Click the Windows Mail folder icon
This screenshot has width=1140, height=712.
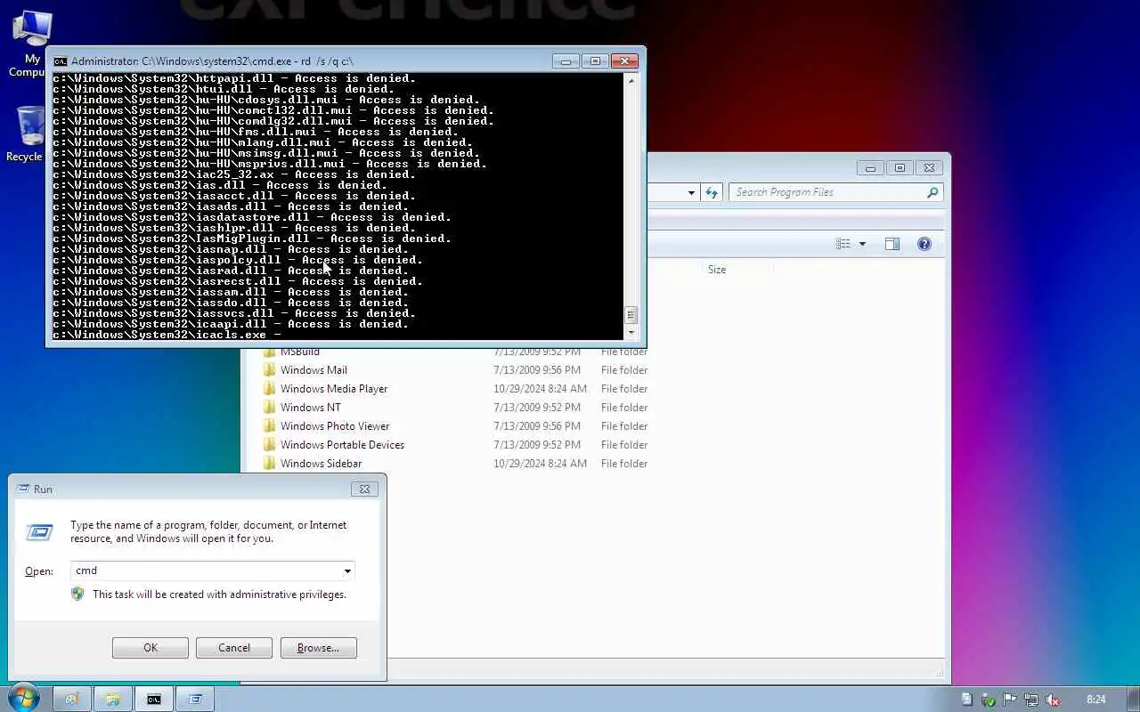pos(270,370)
